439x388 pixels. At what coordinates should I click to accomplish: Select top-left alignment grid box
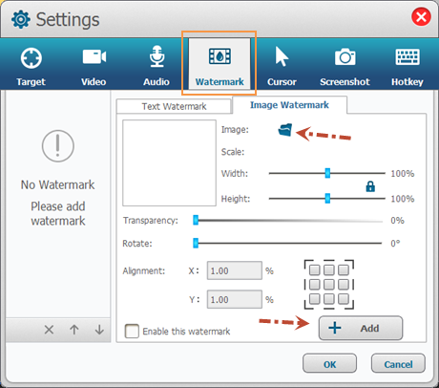coord(315,269)
